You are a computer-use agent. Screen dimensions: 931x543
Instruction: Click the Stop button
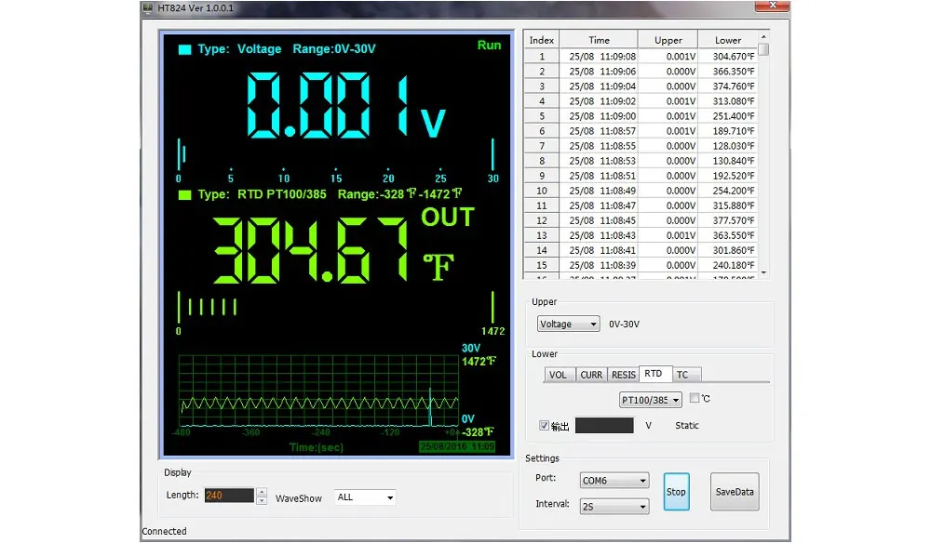676,492
